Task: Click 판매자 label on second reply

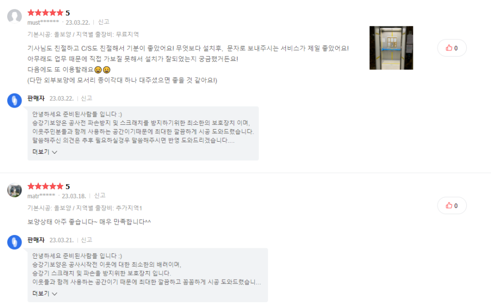Action: [x=36, y=240]
